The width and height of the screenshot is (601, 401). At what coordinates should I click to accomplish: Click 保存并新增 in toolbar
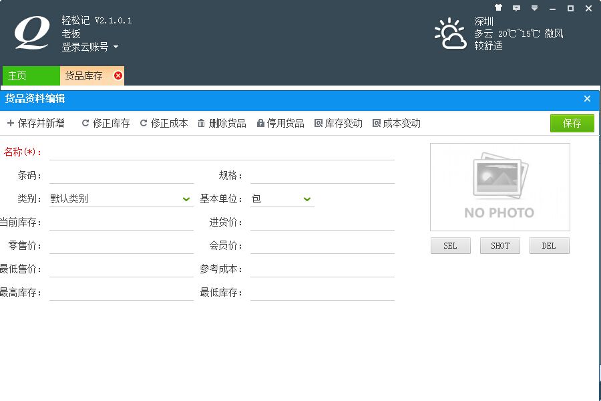tap(35, 123)
